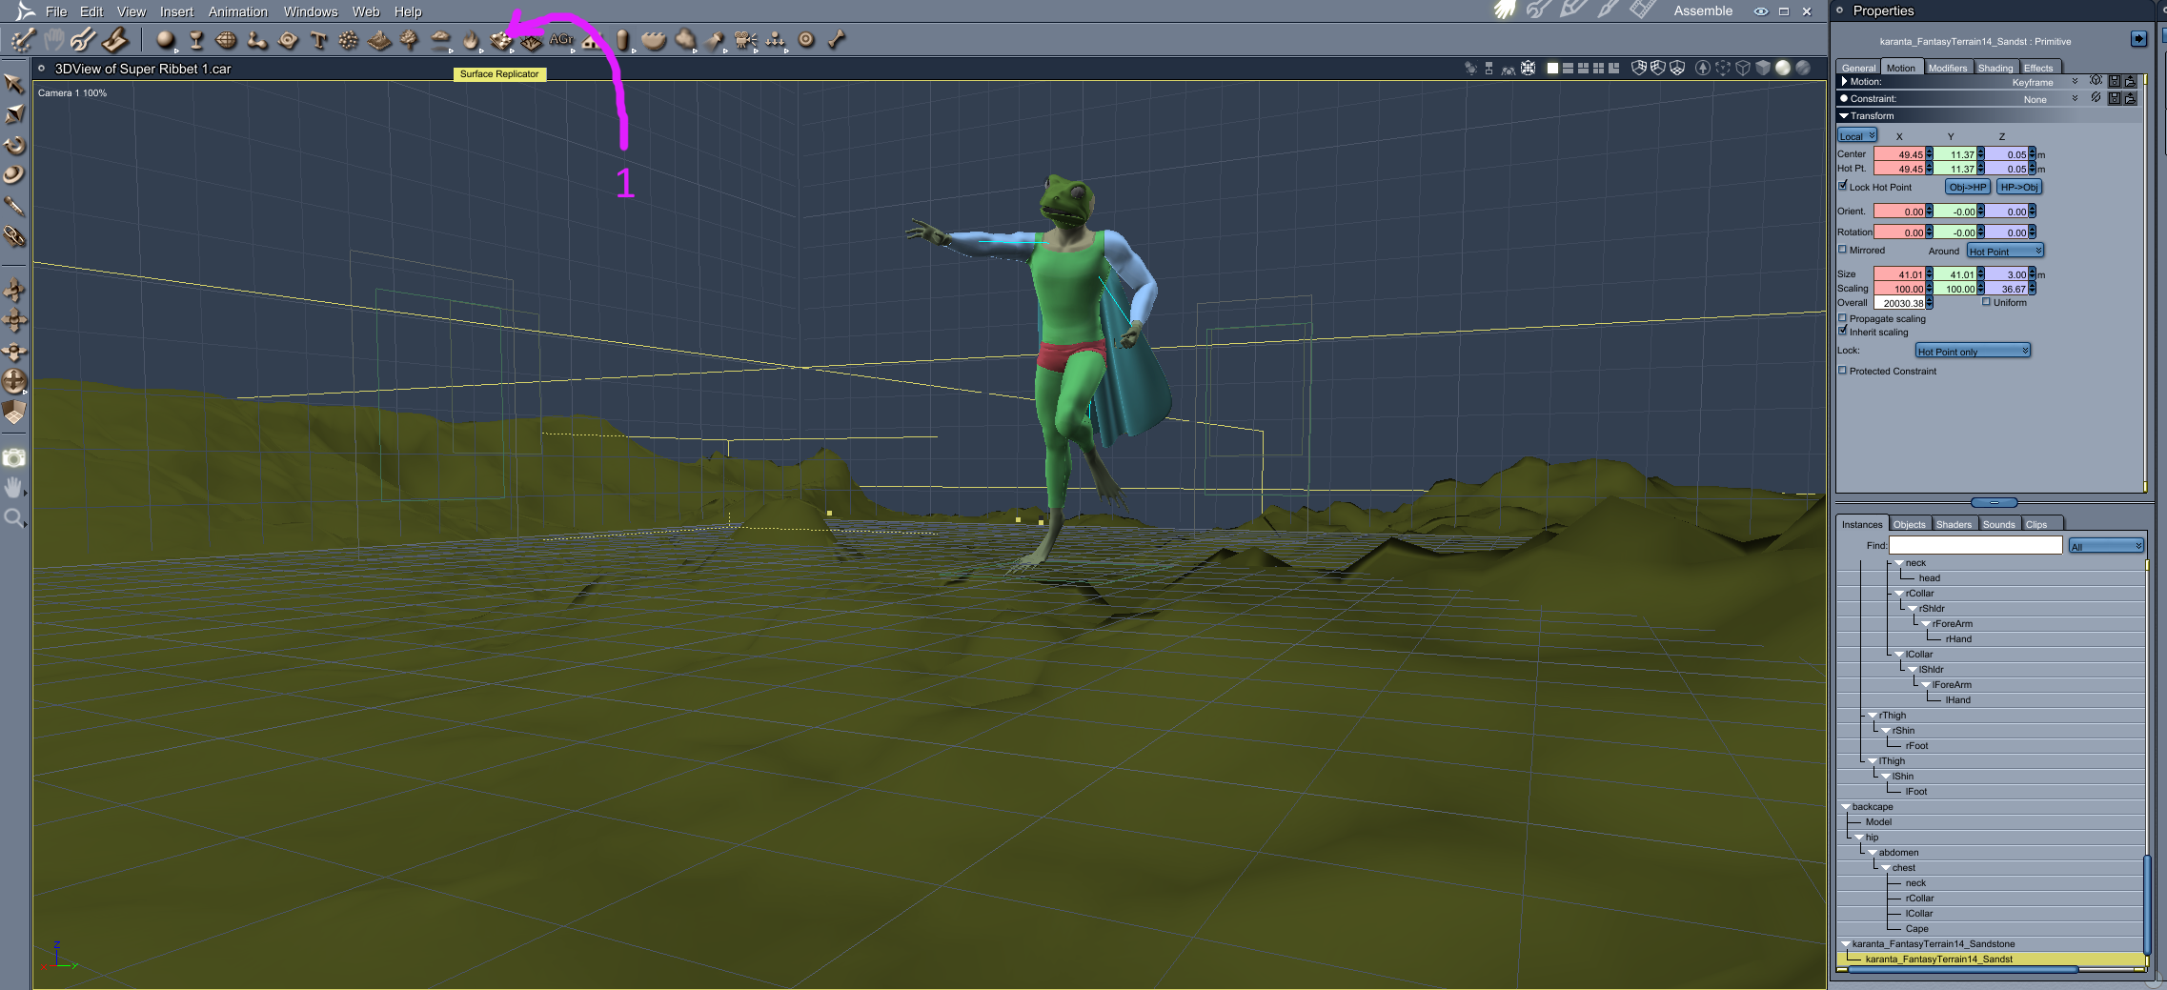Collapse the backcape tree node
2167x990 pixels.
[1846, 807]
